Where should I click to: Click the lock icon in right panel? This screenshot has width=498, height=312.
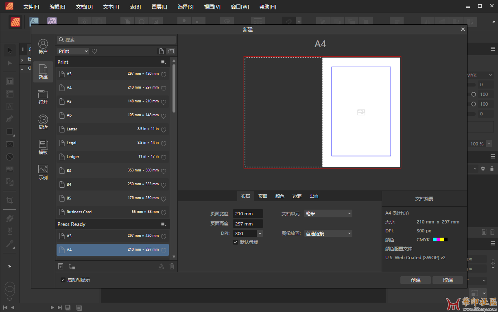(492, 169)
